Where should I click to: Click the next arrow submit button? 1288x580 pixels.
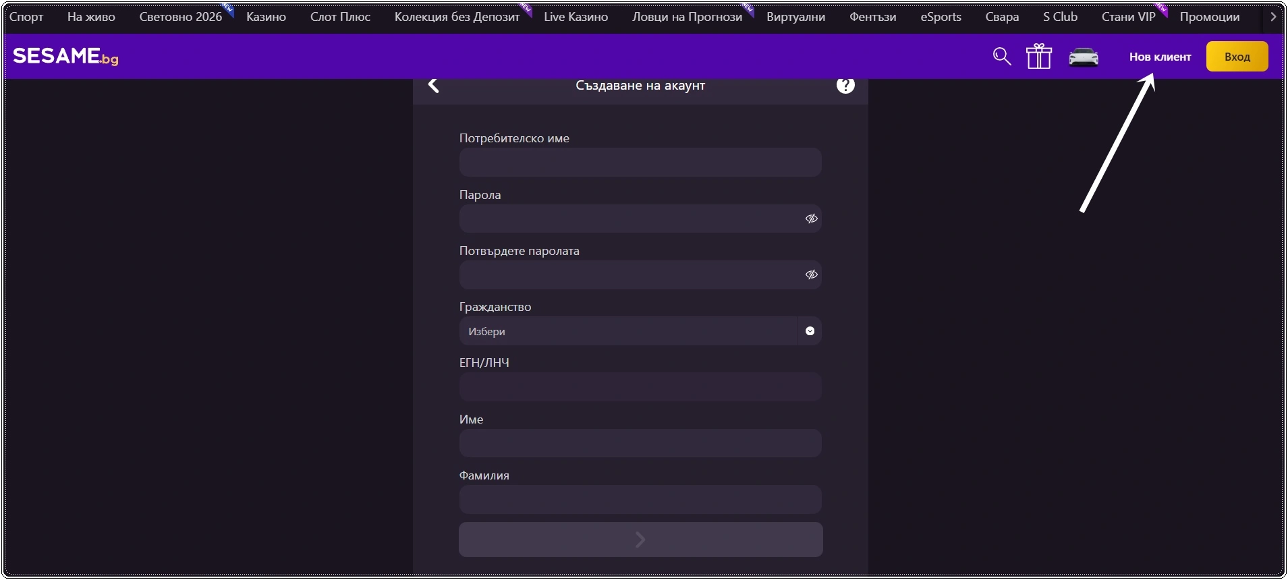click(640, 540)
